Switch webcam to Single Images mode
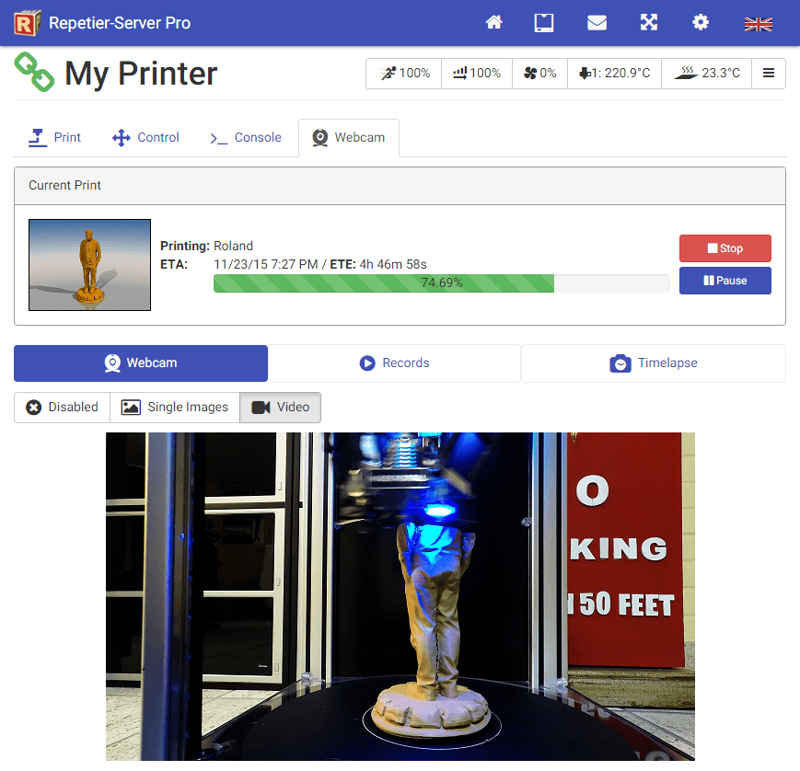This screenshot has height=771, width=800. [x=175, y=408]
